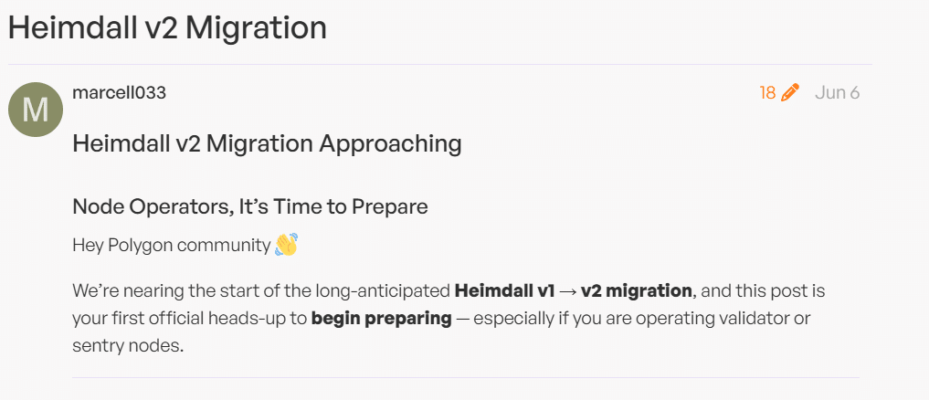Click the arrow symbol between v1 and v2

point(567,291)
